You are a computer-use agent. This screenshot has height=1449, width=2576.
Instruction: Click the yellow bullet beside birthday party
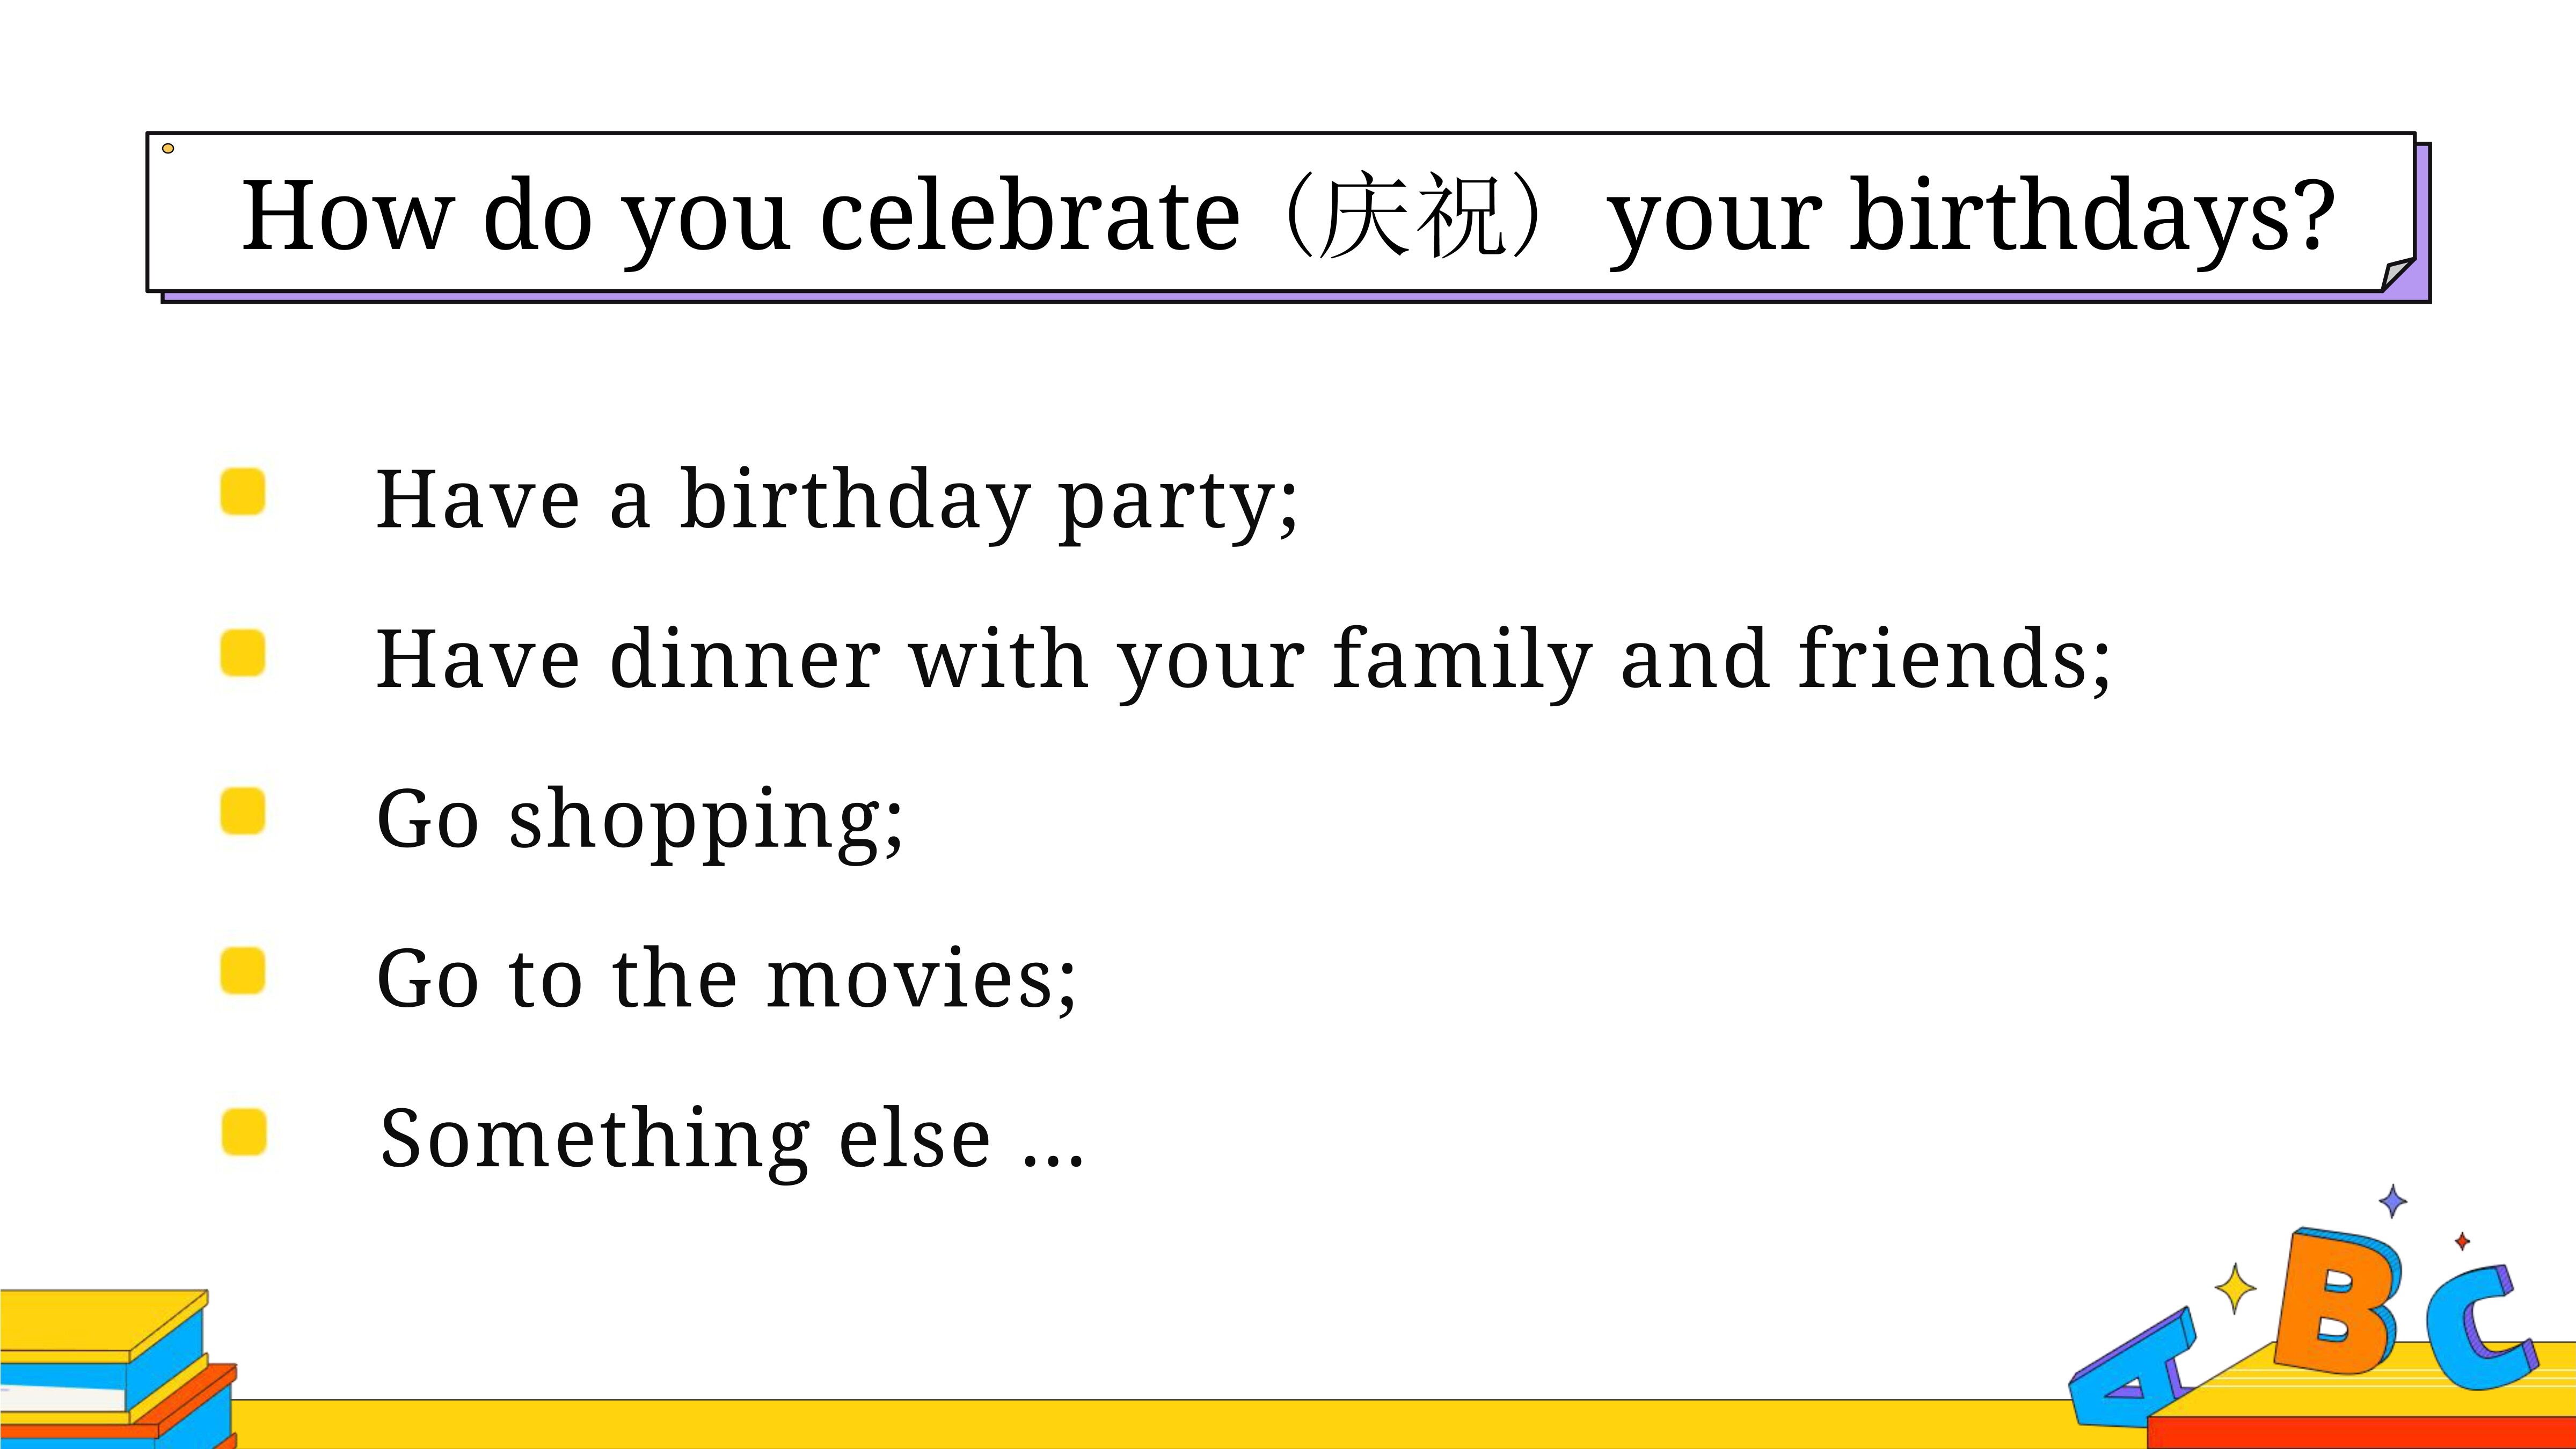(x=243, y=491)
